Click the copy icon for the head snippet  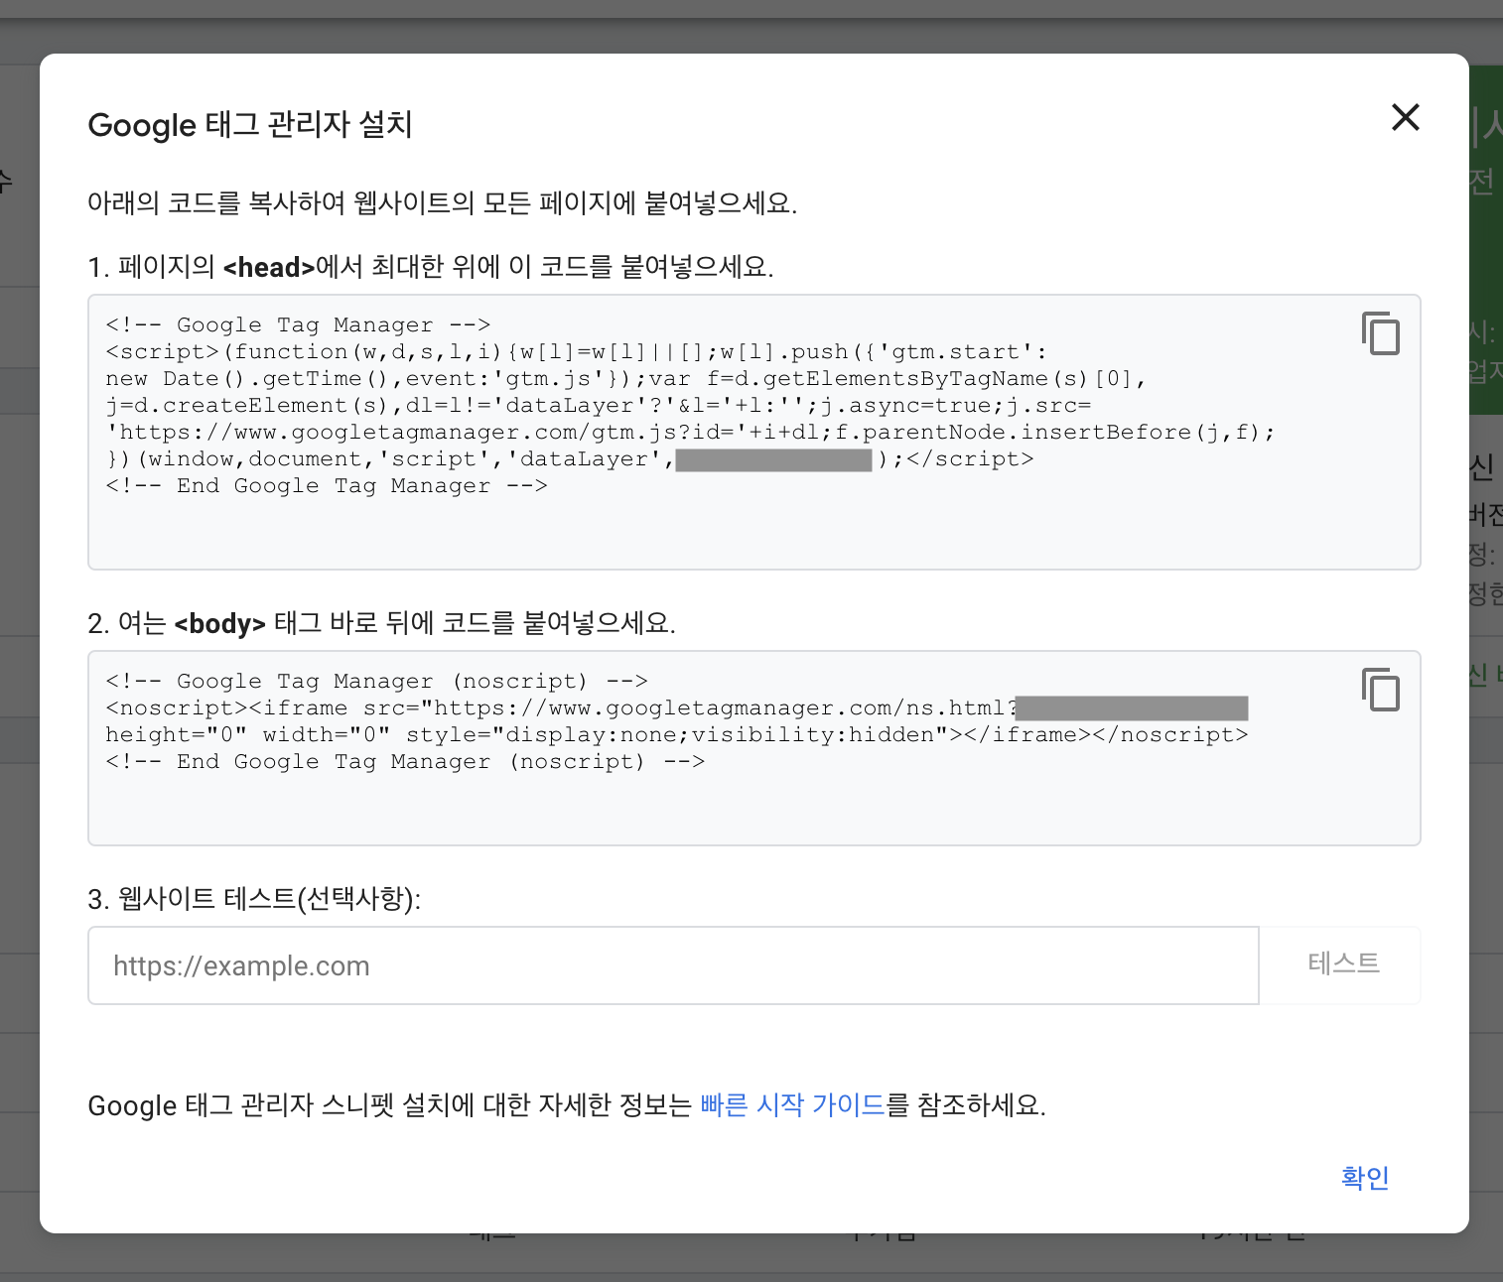(x=1381, y=334)
